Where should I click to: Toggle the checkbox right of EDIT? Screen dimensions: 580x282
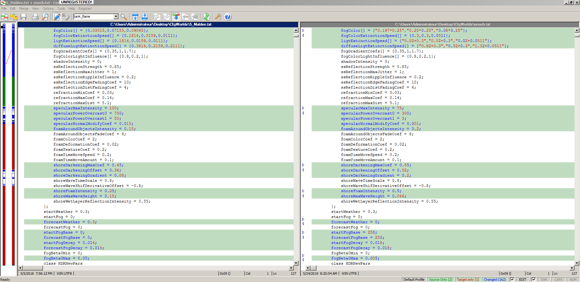click(x=533, y=280)
